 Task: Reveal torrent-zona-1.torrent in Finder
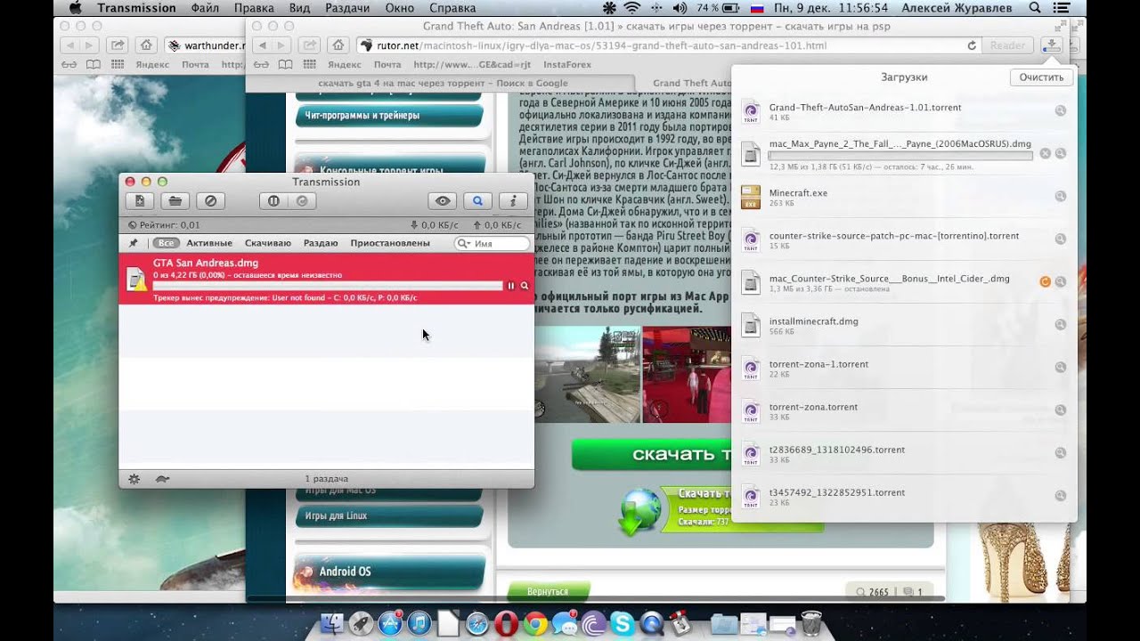1061,367
